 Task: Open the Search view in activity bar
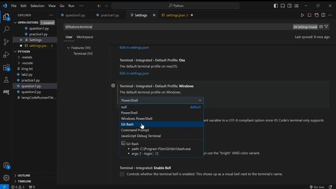click(6, 29)
